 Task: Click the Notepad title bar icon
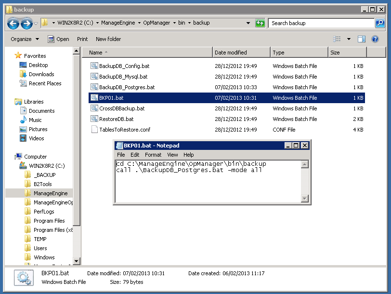pos(120,146)
